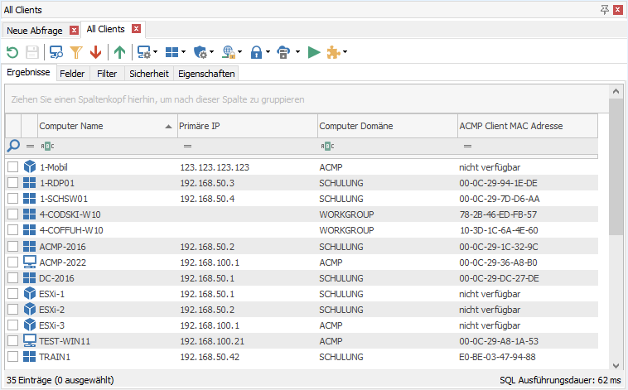Open the Sicherheit tab
628x390 pixels.
148,74
